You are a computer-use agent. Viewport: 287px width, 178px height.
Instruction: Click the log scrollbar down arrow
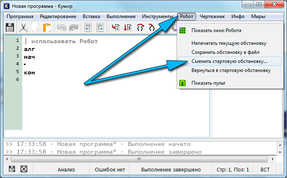[280, 152]
